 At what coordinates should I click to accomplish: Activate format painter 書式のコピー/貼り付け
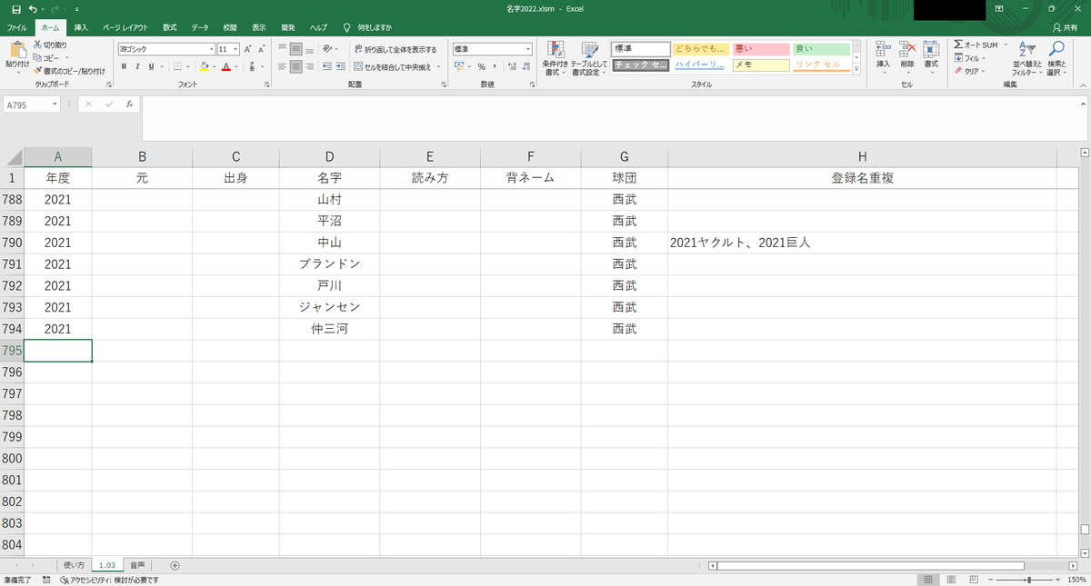68,70
